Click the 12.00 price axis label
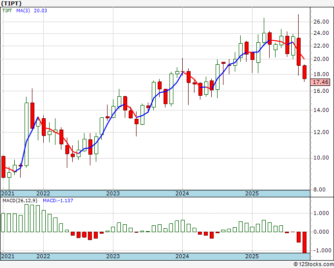The image size is (334, 268). [x=321, y=132]
